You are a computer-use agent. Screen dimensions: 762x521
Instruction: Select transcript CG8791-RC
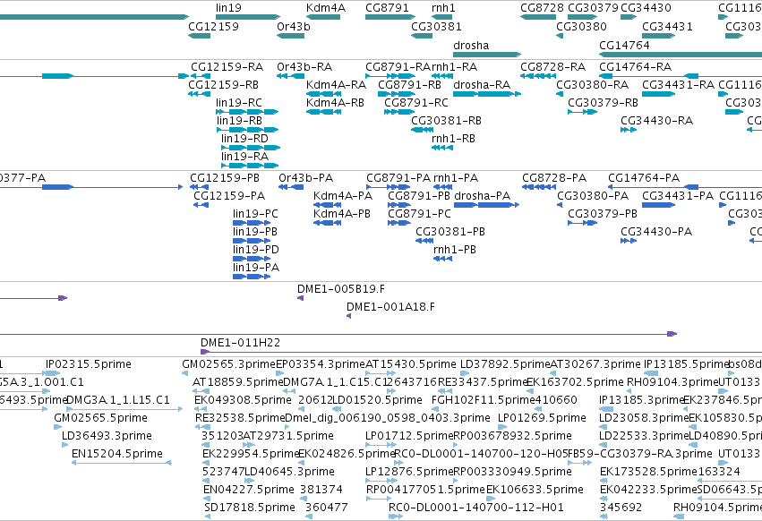tap(416, 103)
